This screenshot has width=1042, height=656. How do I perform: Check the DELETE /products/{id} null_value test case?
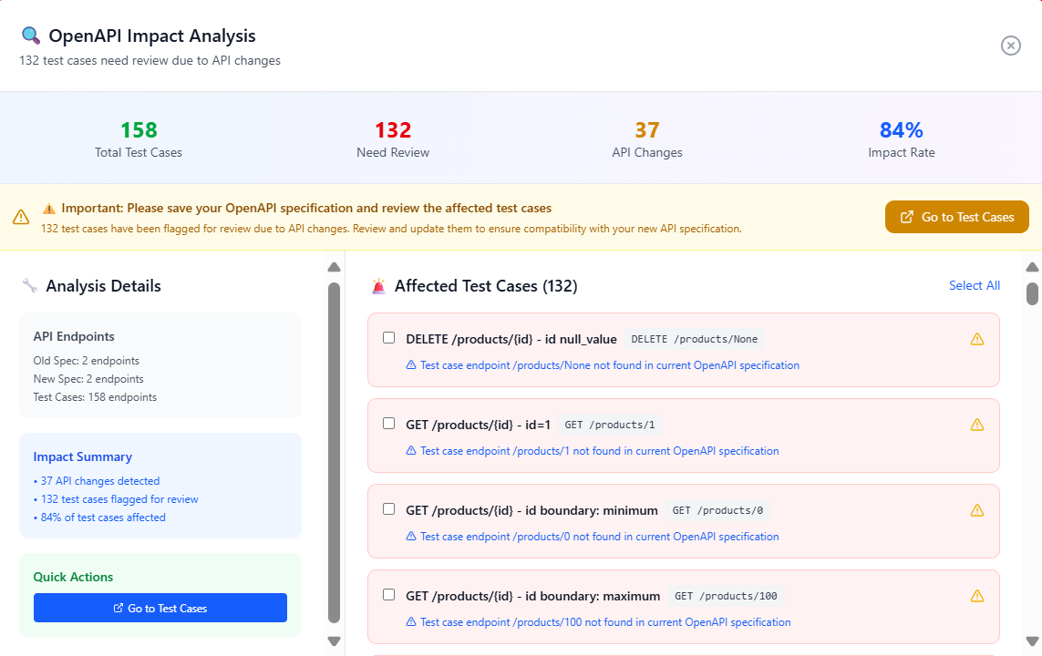388,337
